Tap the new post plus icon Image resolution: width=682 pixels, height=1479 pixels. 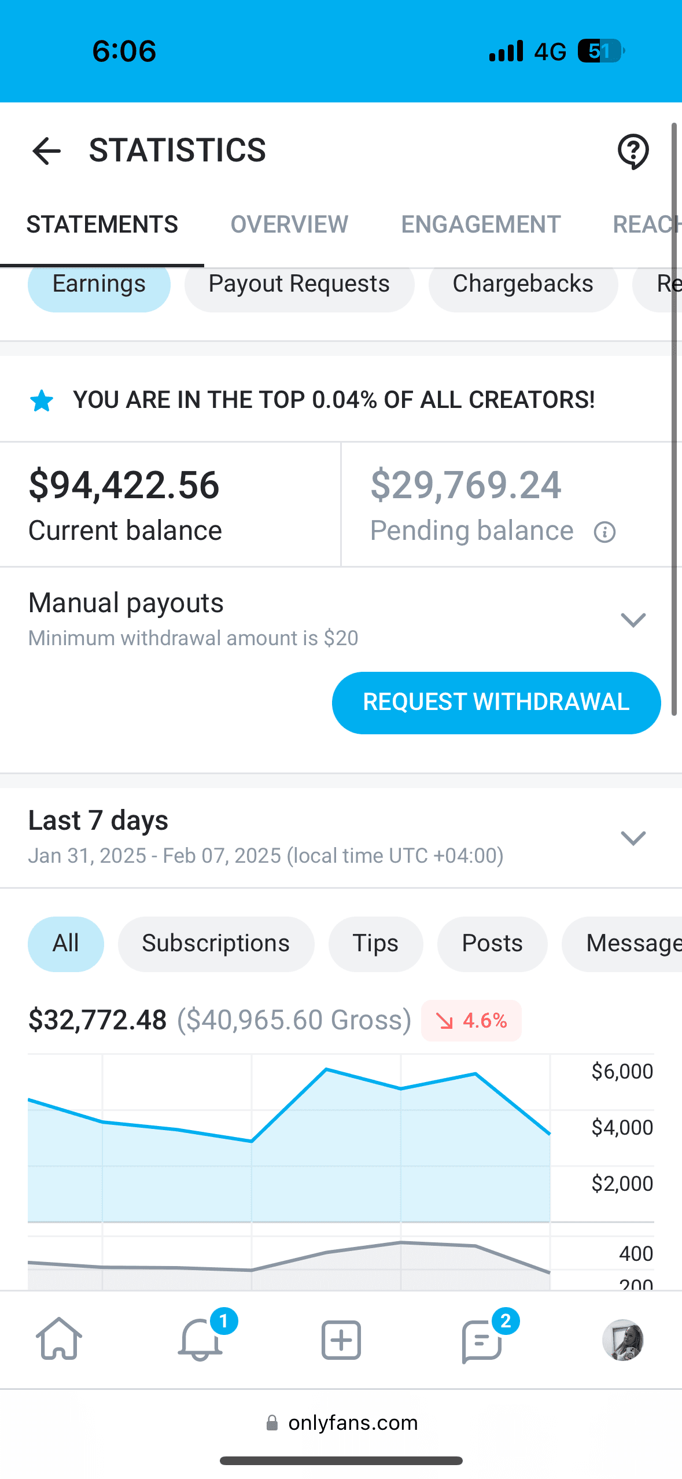341,1340
